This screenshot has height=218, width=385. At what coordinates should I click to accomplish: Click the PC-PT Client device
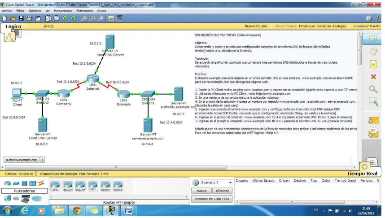tap(17, 94)
